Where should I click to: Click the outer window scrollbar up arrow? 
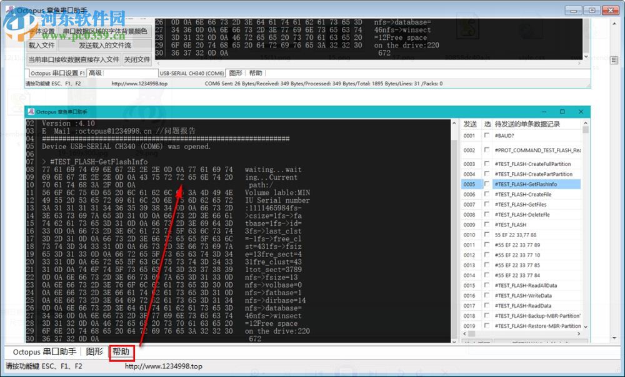[x=614, y=24]
